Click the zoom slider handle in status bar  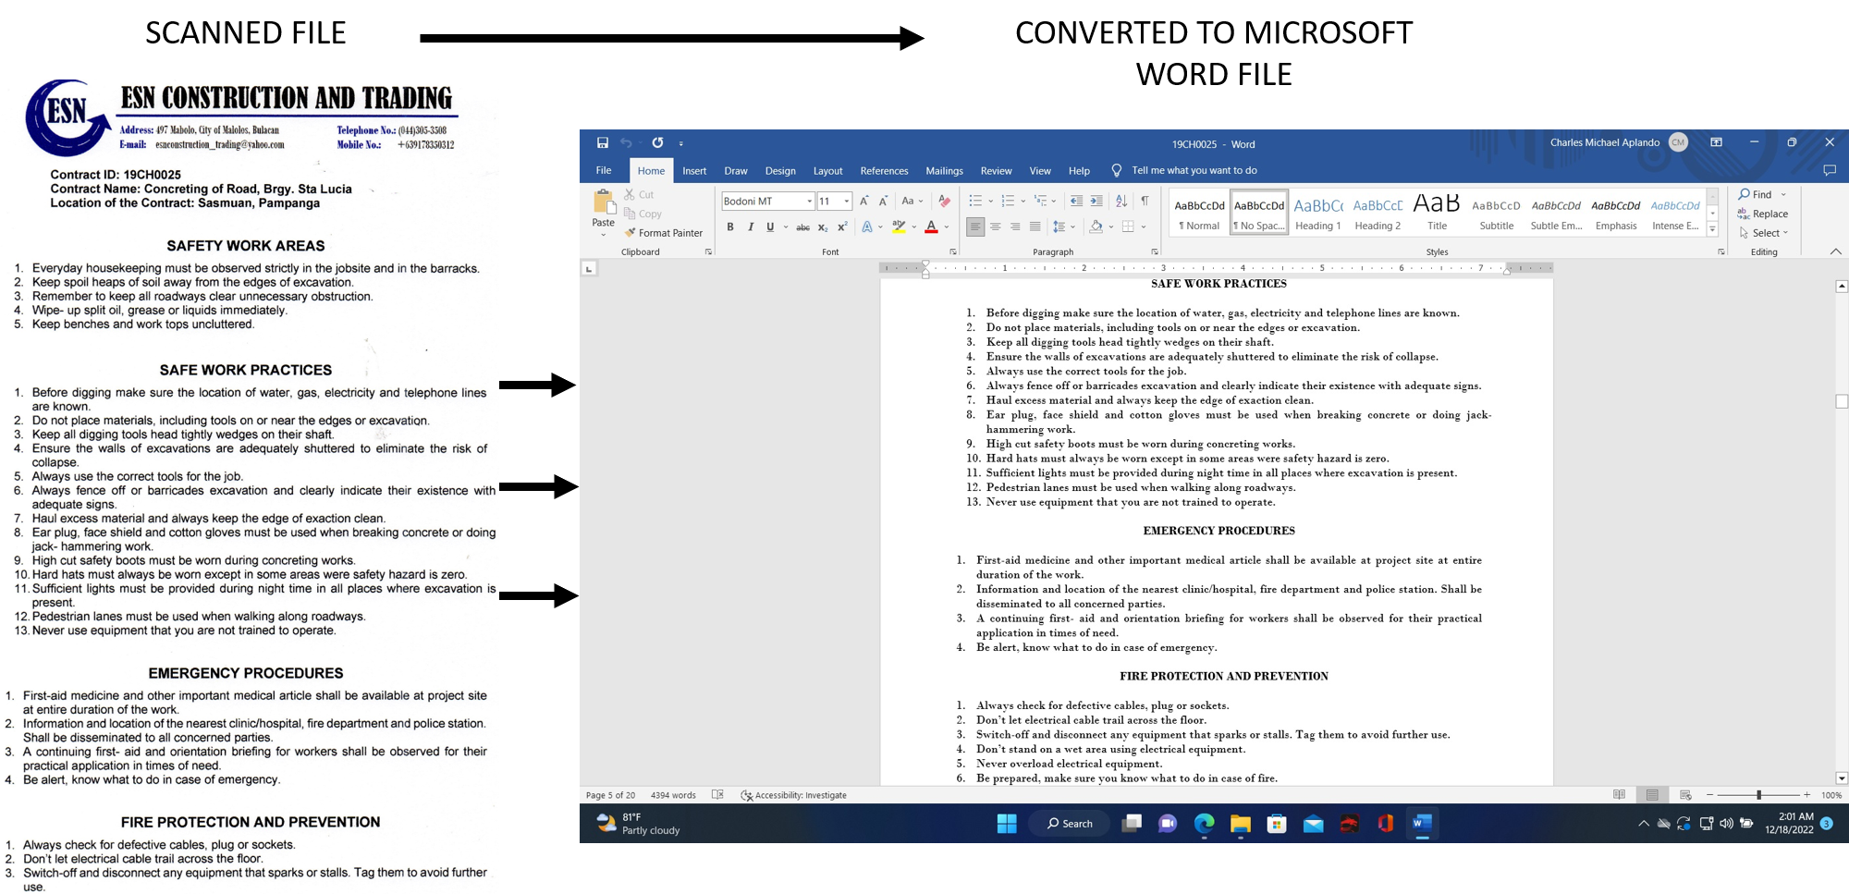click(1758, 795)
